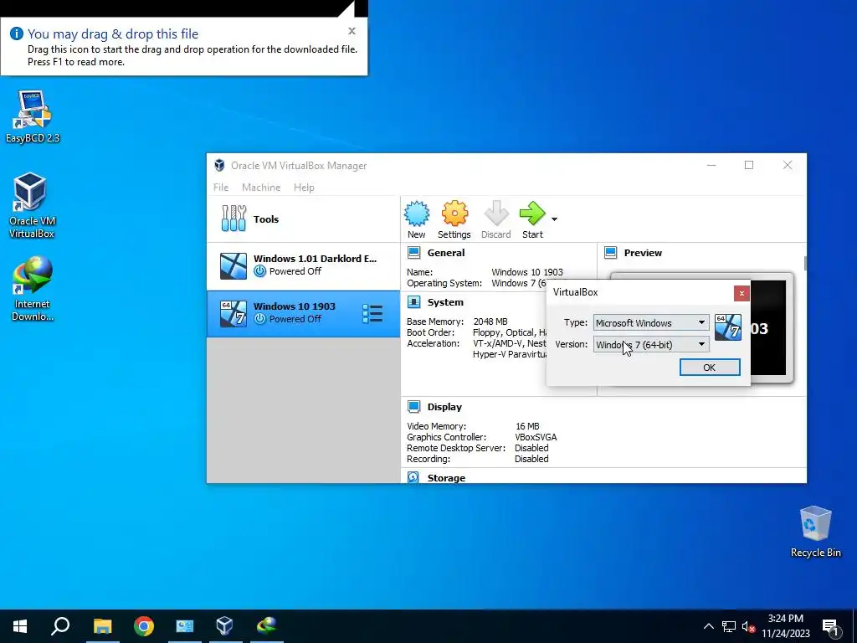
Task: Open File Explorer from the taskbar
Action: (x=102, y=626)
